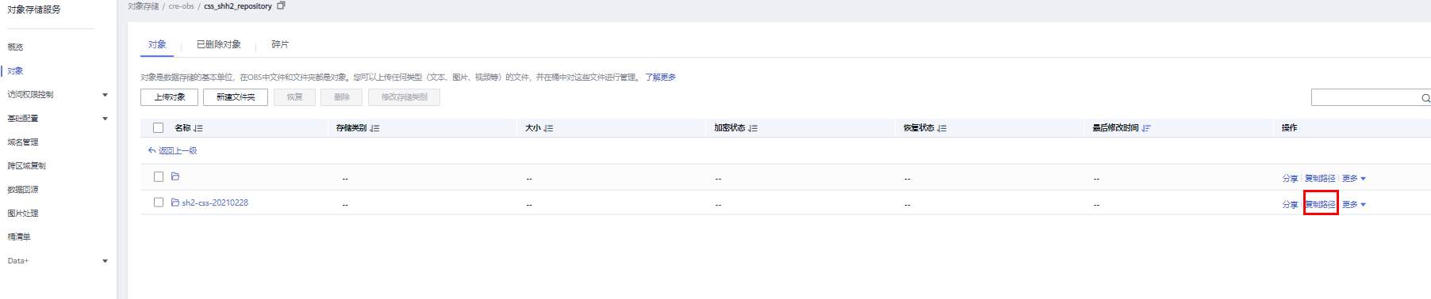The image size is (1431, 299).
Task: Click the greyed 恢复 button
Action: pos(294,97)
